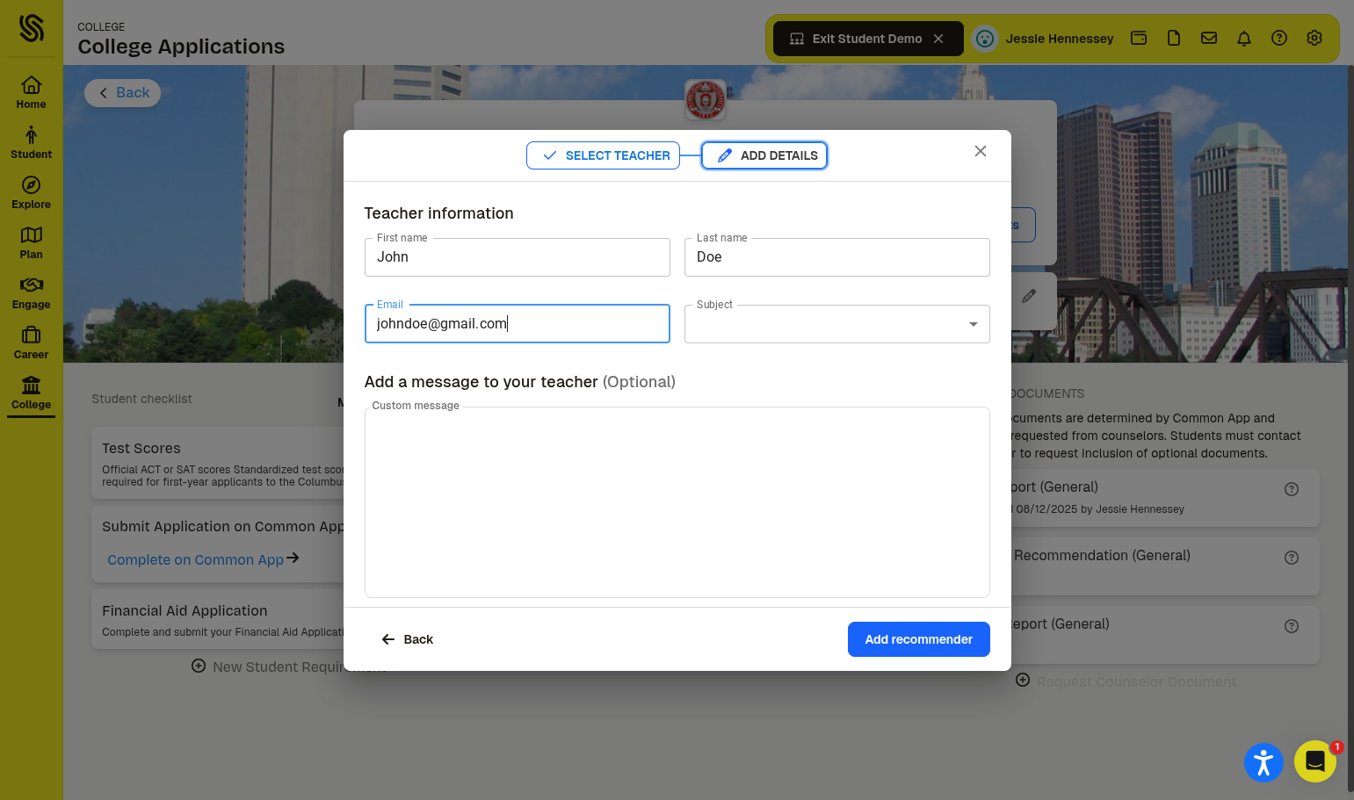
Task: Close the add recommender dialog
Action: click(x=981, y=151)
